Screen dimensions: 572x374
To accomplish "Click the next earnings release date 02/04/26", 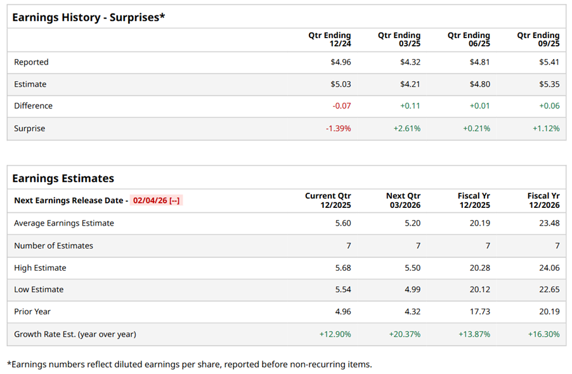I will point(156,200).
